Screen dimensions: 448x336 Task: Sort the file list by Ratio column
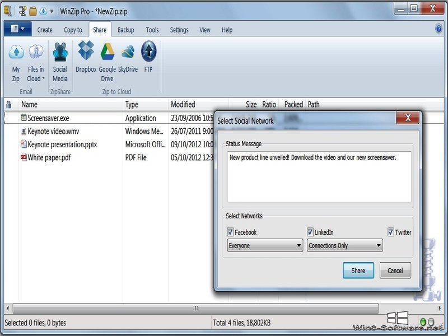tap(269, 105)
